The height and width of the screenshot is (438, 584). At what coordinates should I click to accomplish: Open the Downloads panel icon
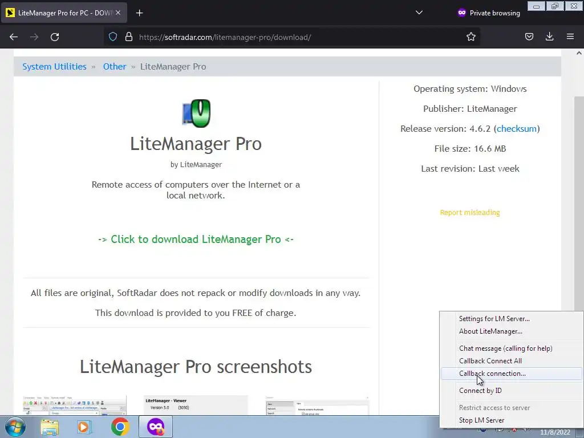click(x=549, y=36)
